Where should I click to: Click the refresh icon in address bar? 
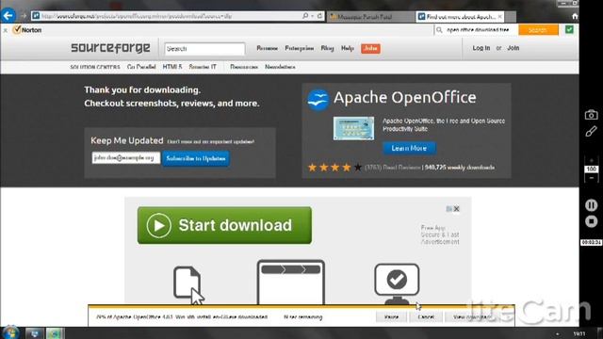319,16
